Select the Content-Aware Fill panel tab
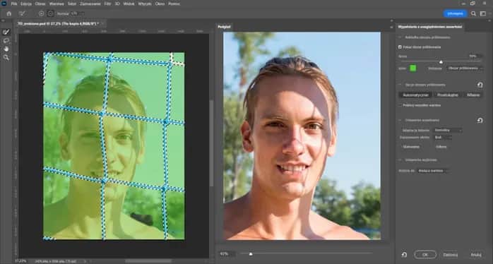 tap(430, 27)
